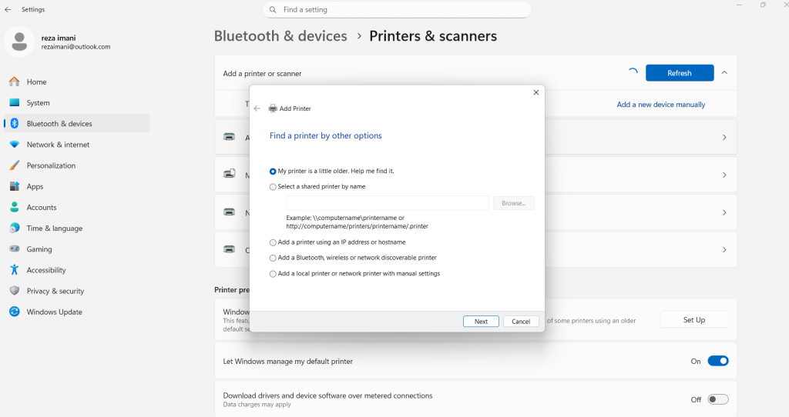Click the Time & language globe icon
Viewport: 789px width, 417px height.
click(x=15, y=228)
